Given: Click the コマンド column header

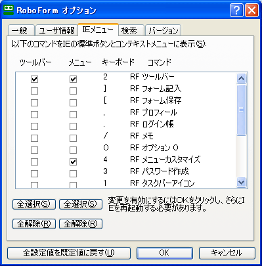Looking at the screenshot, I should pyautogui.click(x=160, y=62).
